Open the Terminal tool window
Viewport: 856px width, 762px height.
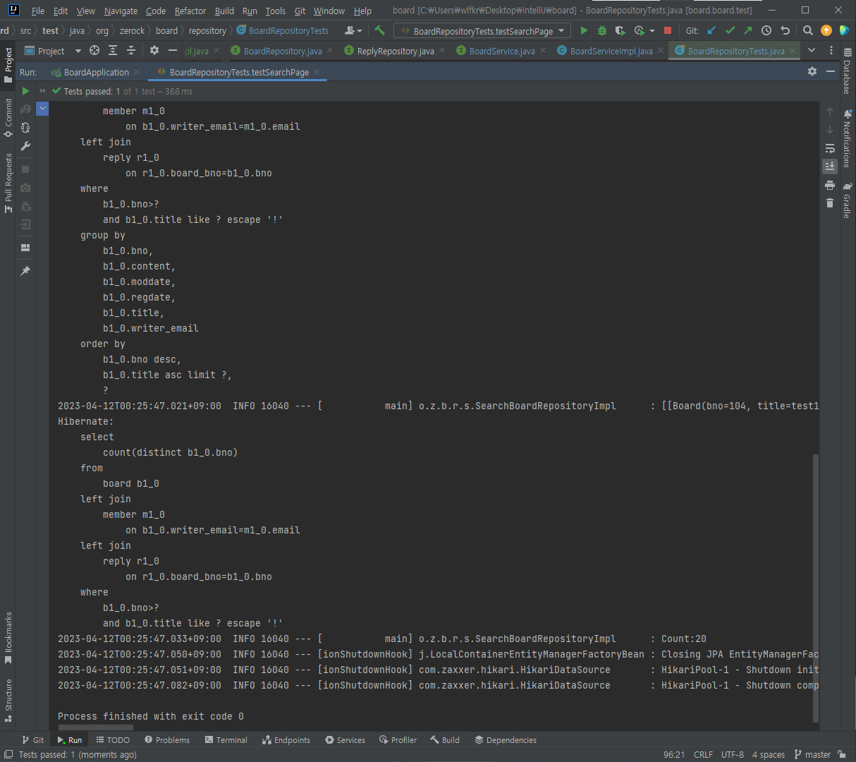226,740
